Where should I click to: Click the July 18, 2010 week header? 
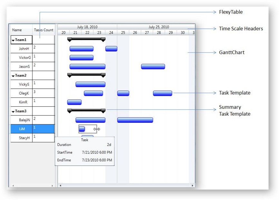pos(87,27)
